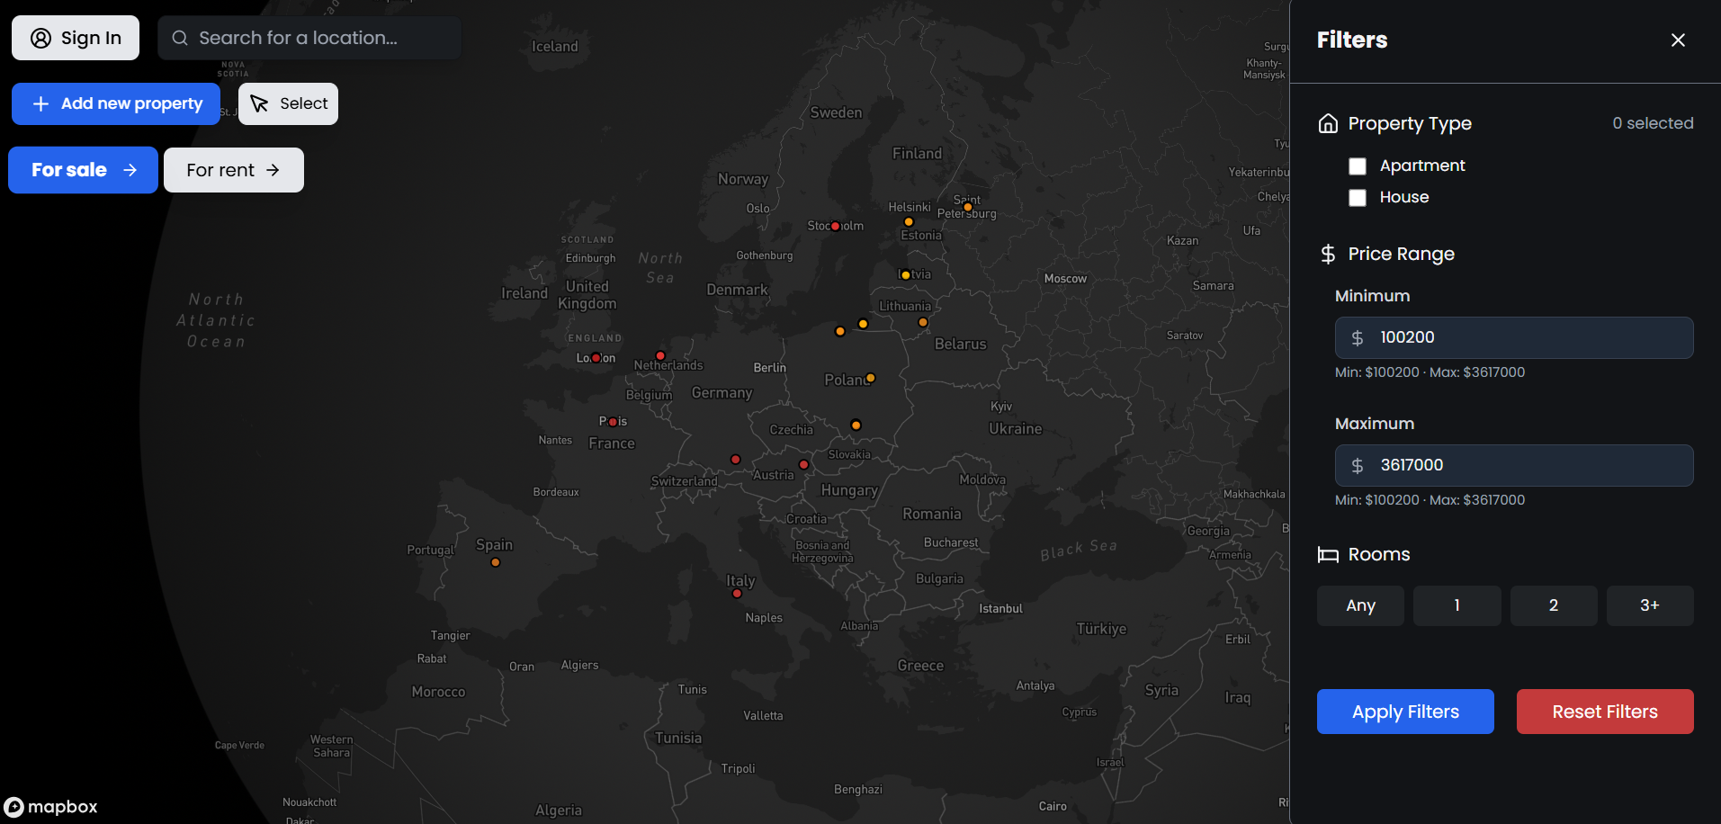This screenshot has height=824, width=1721.
Task: Edit the Minimum price field
Action: click(x=1514, y=337)
